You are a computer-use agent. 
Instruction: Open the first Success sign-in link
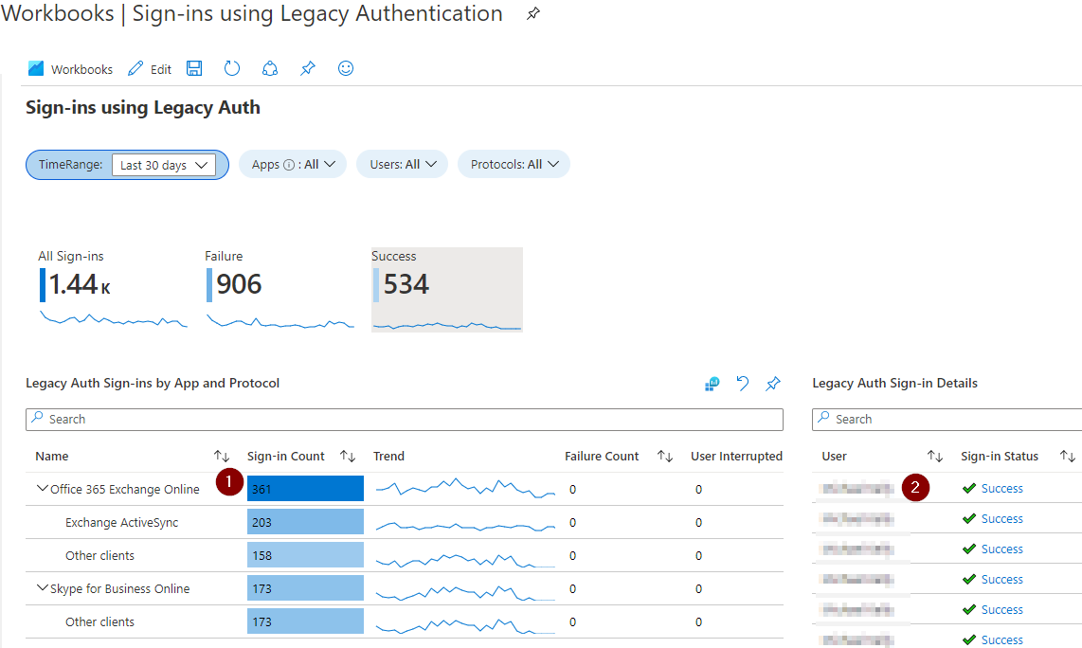click(x=1000, y=488)
